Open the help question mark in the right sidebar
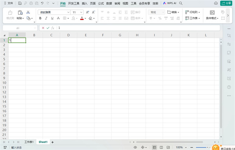The width and height of the screenshot is (235, 150). click(229, 87)
